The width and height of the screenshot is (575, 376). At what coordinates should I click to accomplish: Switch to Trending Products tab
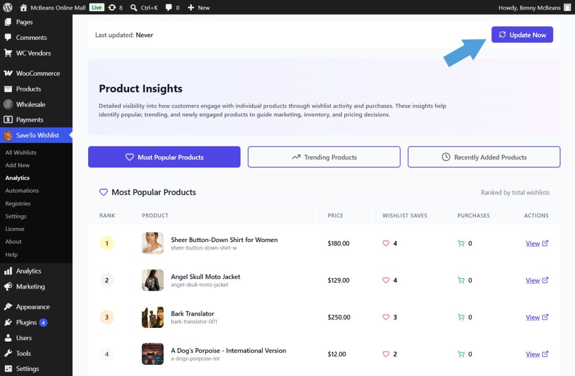pos(324,157)
